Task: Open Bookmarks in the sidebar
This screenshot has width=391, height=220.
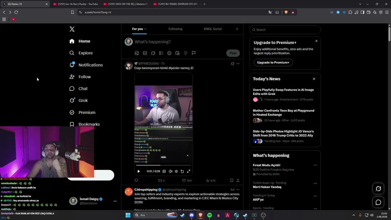Action: click(x=85, y=124)
